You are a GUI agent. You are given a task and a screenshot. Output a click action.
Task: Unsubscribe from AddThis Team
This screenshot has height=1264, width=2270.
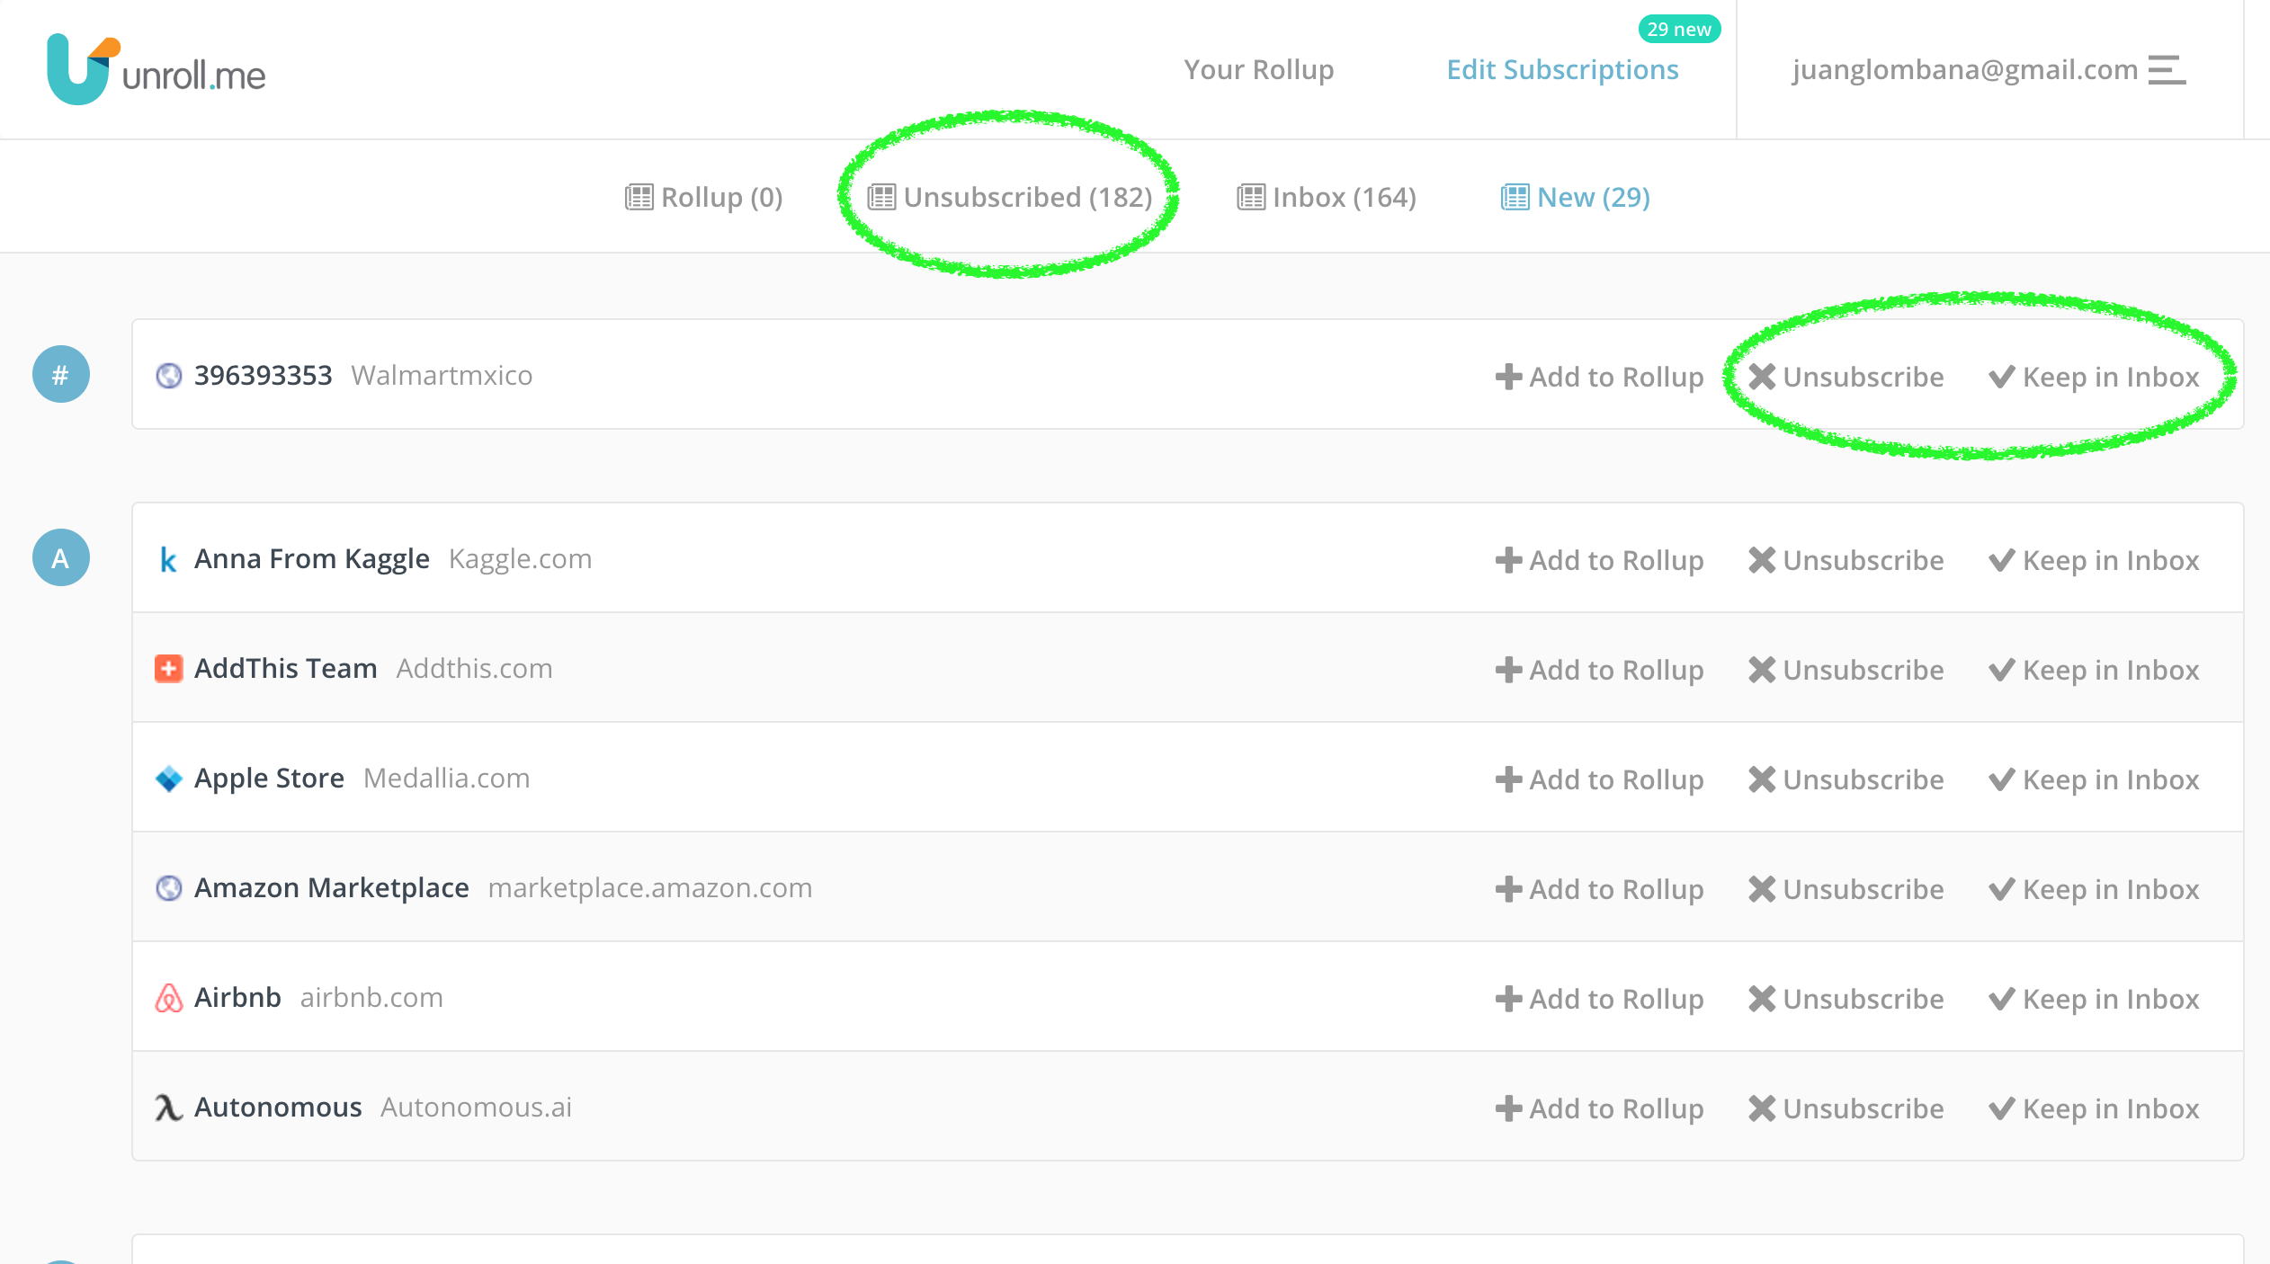pyautogui.click(x=1845, y=670)
